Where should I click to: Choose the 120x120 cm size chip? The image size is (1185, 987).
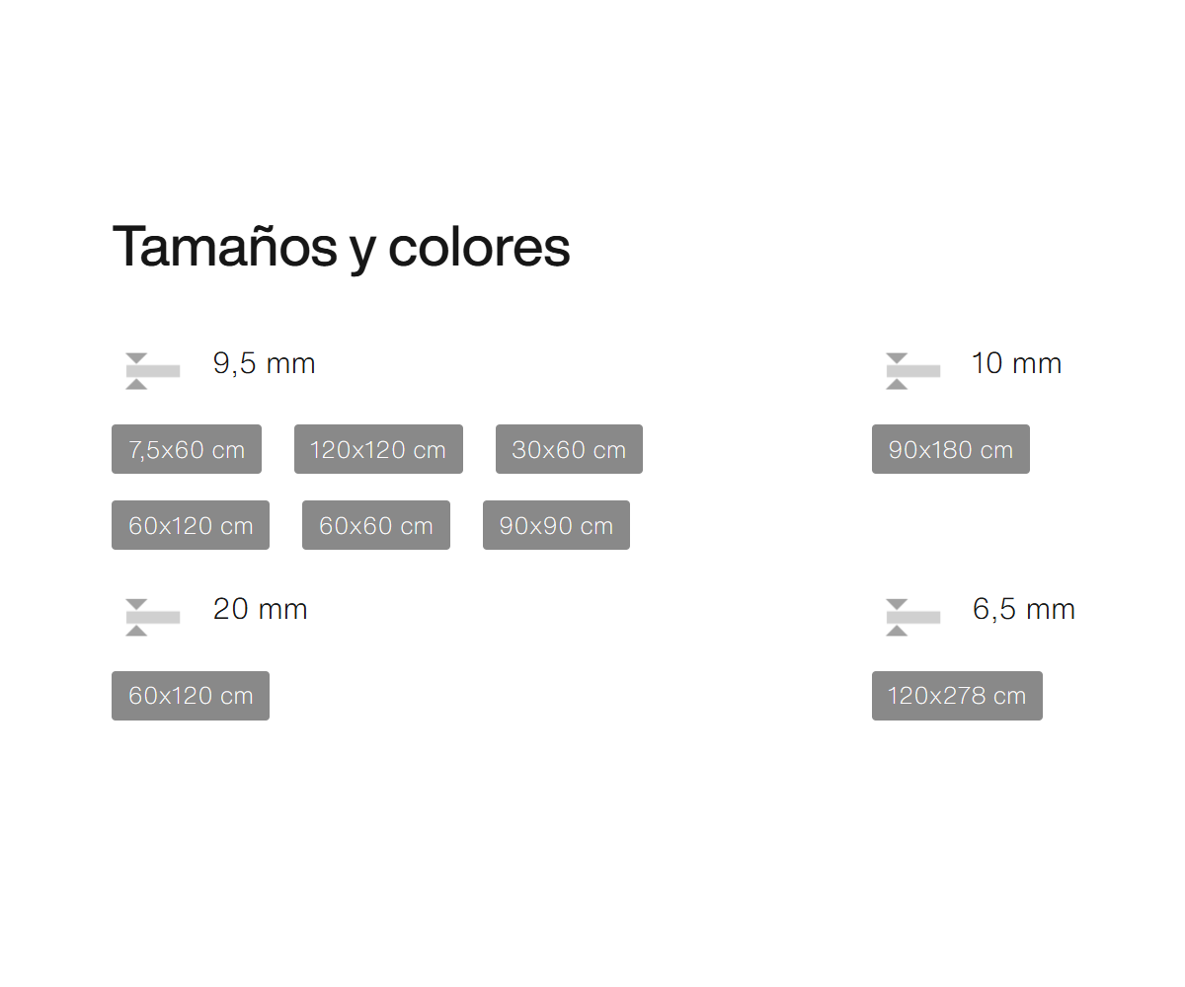pyautogui.click(x=378, y=449)
